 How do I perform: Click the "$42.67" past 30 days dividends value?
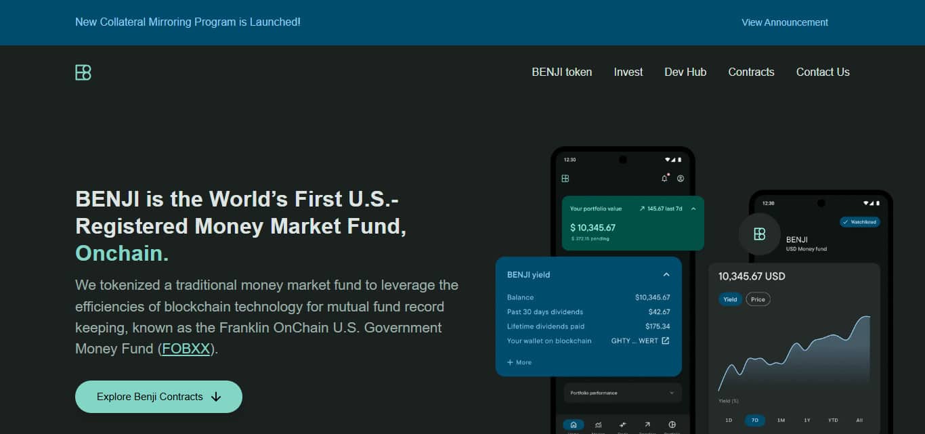tap(659, 312)
